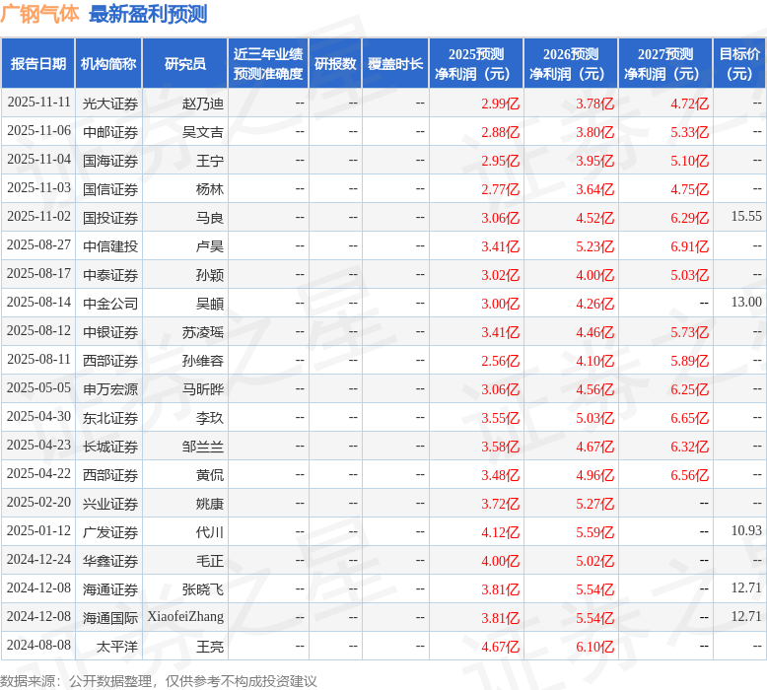The height and width of the screenshot is (690, 767).
Task: Click 国投证券 institution cell
Action: [x=110, y=218]
